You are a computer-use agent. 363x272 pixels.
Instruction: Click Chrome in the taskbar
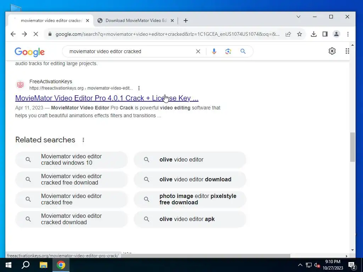tap(61, 265)
